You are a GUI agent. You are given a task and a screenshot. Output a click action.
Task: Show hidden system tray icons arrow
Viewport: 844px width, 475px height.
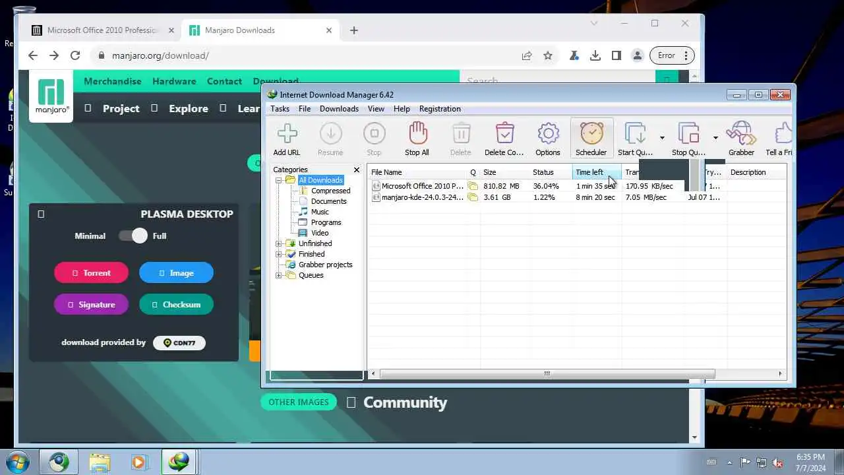click(x=729, y=462)
